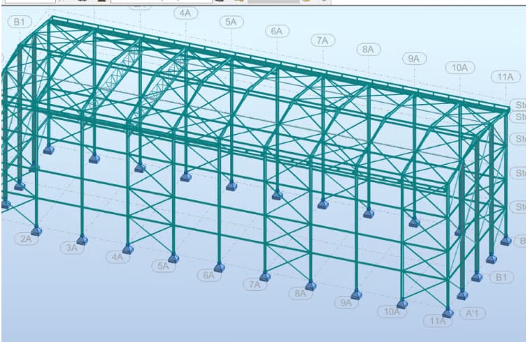
Task: Select the upper 8A grid label
Action: point(368,50)
